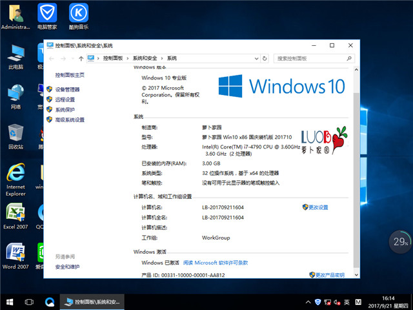Click the volume muted tray icon
This screenshot has width=413, height=310.
pos(337,302)
